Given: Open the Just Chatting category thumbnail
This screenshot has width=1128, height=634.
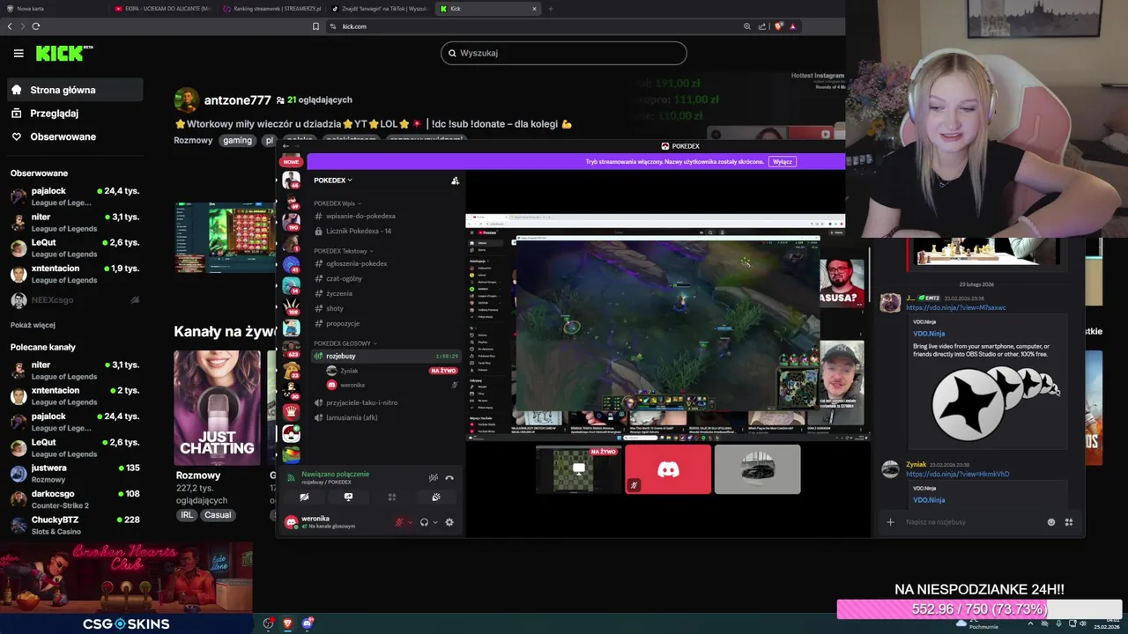Looking at the screenshot, I should (x=217, y=408).
